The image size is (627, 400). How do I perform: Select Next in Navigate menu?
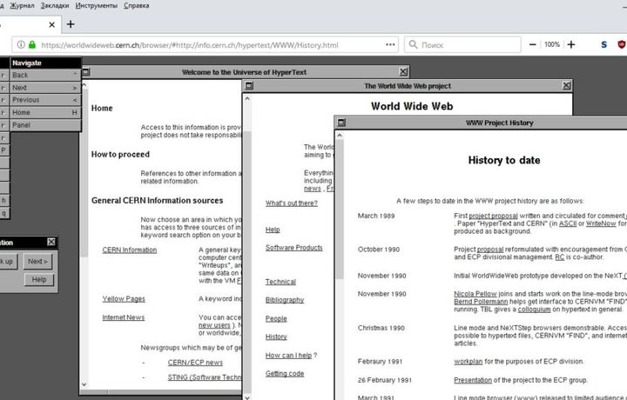[45, 88]
